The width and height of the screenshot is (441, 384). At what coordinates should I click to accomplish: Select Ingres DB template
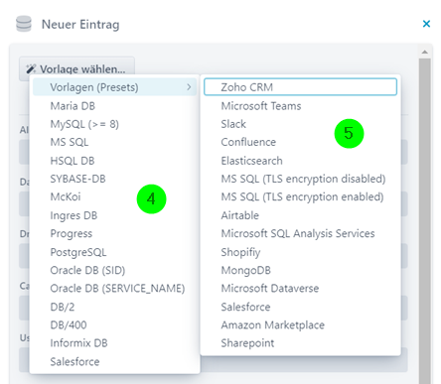tap(114, 215)
